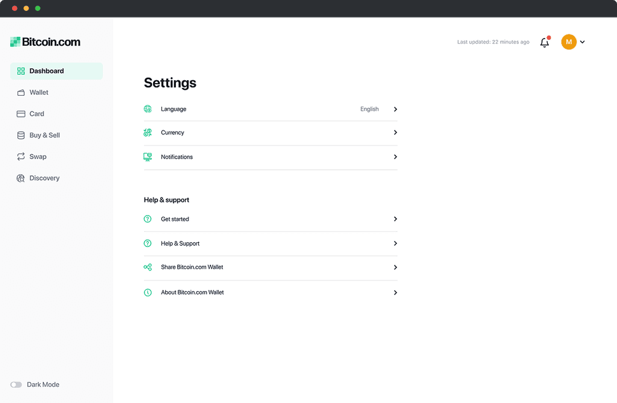
Task: Click the Notifications monitor icon
Action: coord(148,157)
